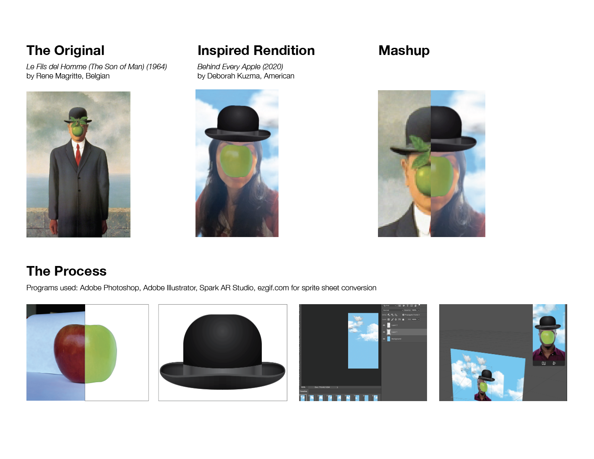The width and height of the screenshot is (594, 459).
Task: Click the adjustment layer filter icon
Action: [x=404, y=305]
